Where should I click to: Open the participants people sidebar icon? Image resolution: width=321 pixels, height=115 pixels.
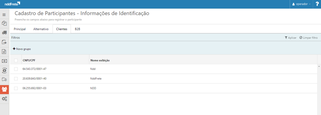click(4, 89)
